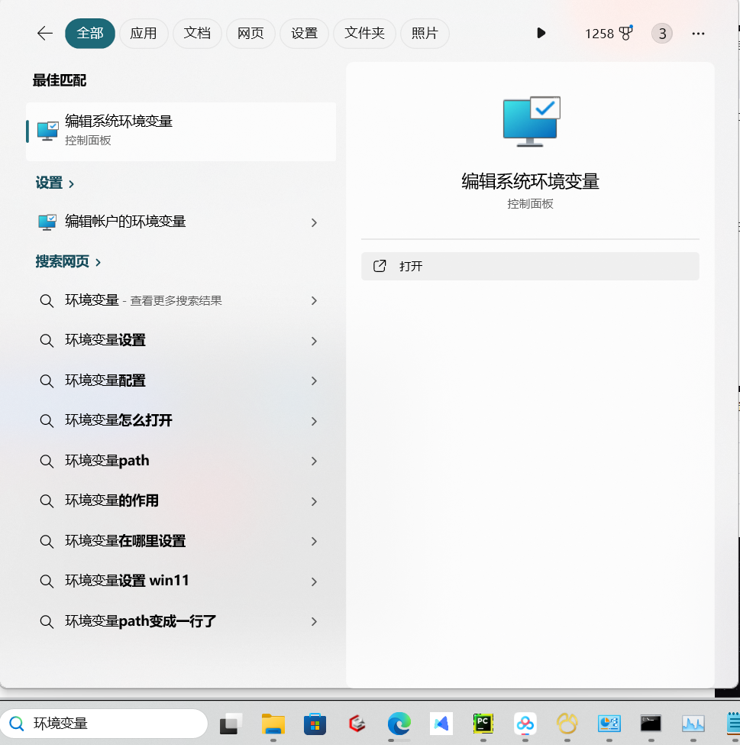Click the back arrow in the search panel

pyautogui.click(x=44, y=33)
